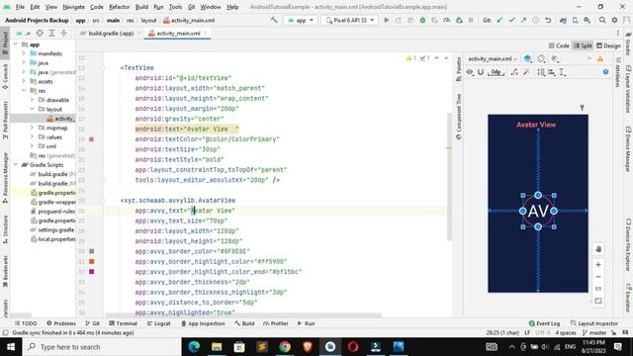This screenshot has height=356, width=633.
Task: Open the Palette side panel
Action: point(458,69)
